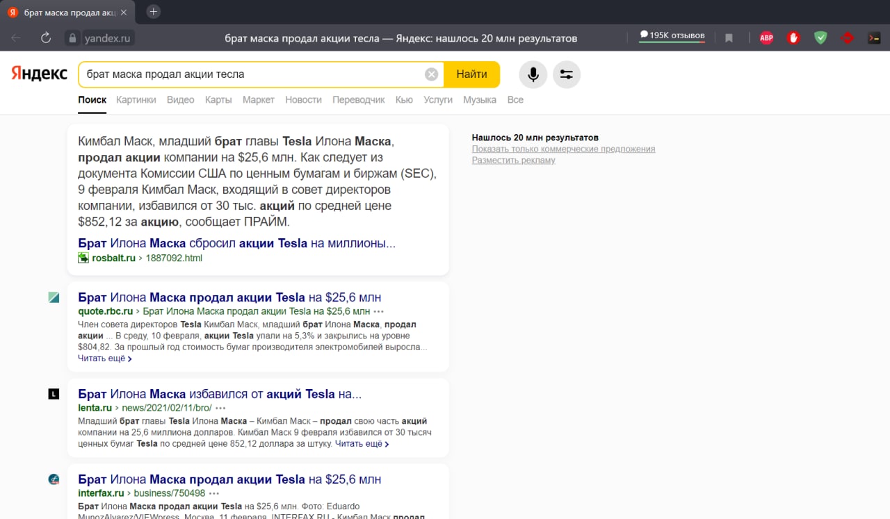
Task: Click the rosbalt.ru favicon
Action: 83,258
